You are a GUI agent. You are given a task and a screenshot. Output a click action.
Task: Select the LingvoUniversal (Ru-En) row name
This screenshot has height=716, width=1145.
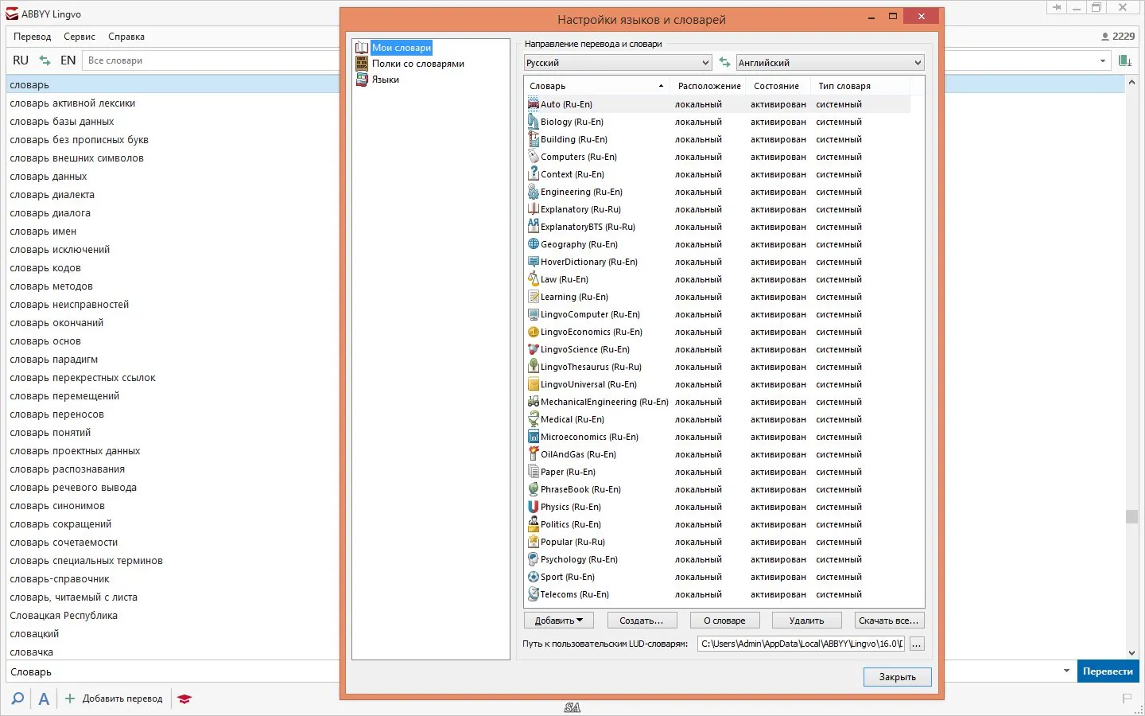point(588,384)
